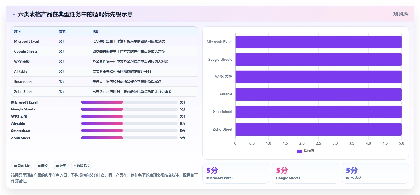Click the Smartsheet chart axis label
Screen dimensions: 420x195
point(223,112)
